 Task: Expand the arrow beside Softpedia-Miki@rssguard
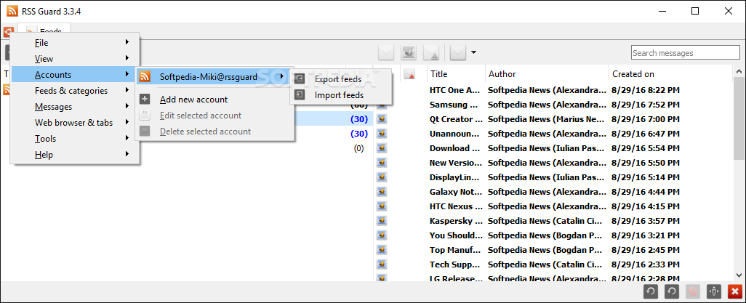click(x=281, y=76)
